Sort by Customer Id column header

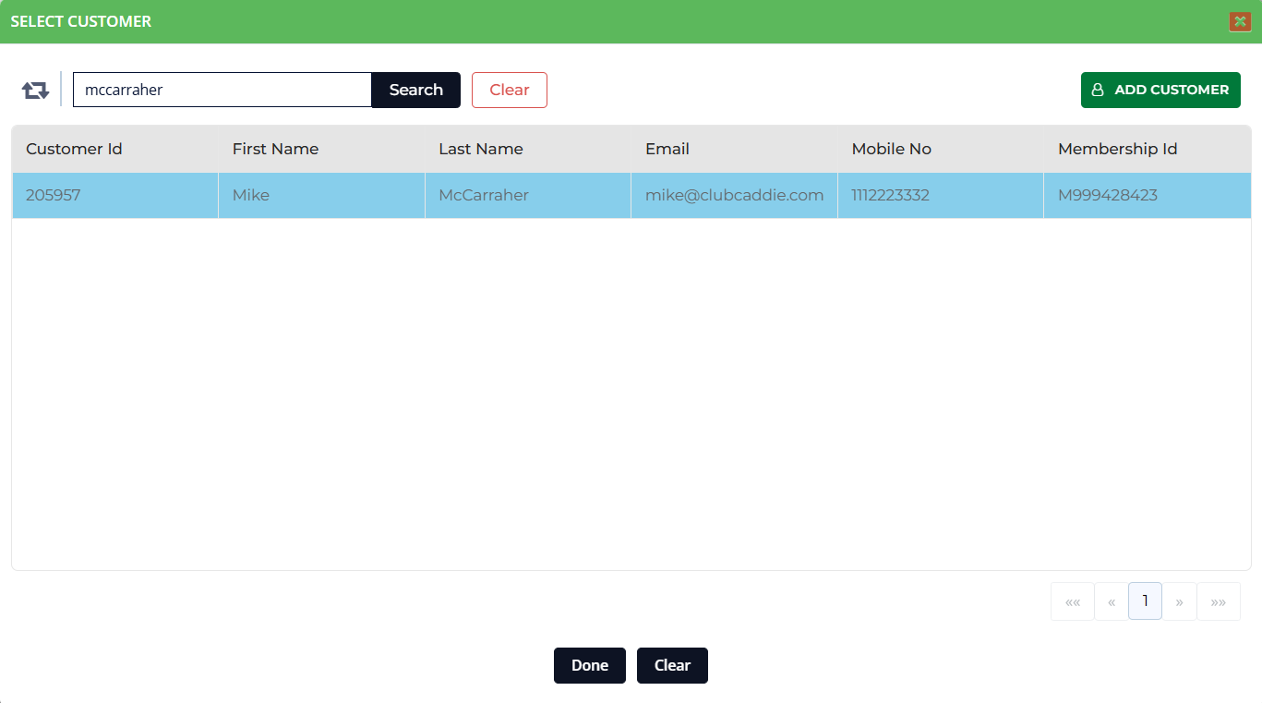click(74, 149)
